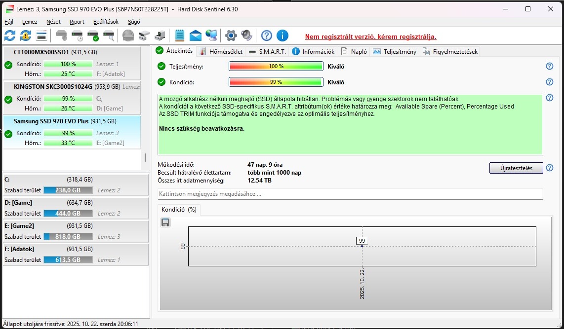Switch to the Figyelmeztetések tab
This screenshot has height=329, width=564.
pyautogui.click(x=450, y=52)
